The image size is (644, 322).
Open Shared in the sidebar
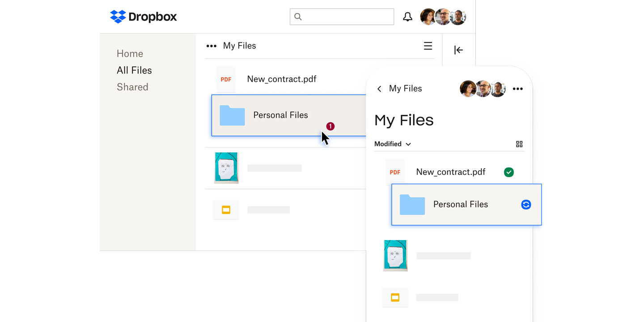[132, 87]
